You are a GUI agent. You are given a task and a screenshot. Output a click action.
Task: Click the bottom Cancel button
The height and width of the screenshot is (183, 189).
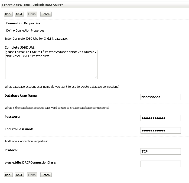pos(46,175)
